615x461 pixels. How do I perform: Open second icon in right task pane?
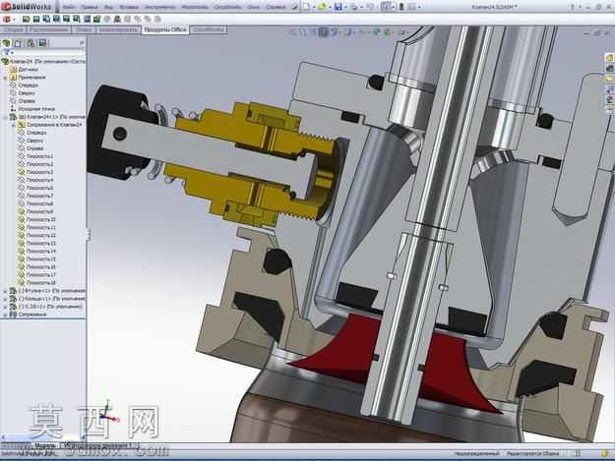610,69
